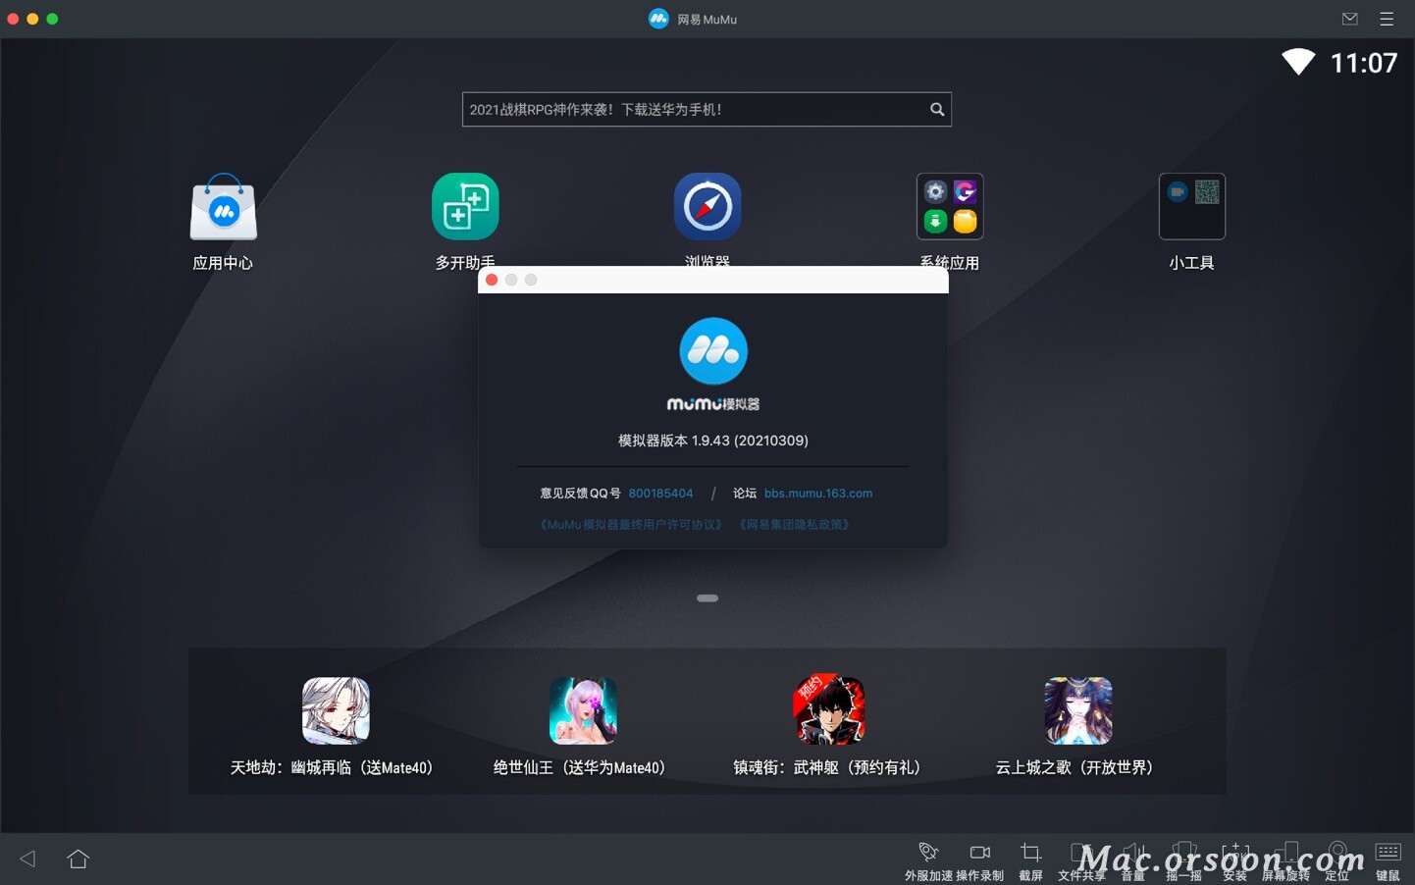
Task: Open the bbs.mumu.163.com forum link
Action: click(818, 494)
